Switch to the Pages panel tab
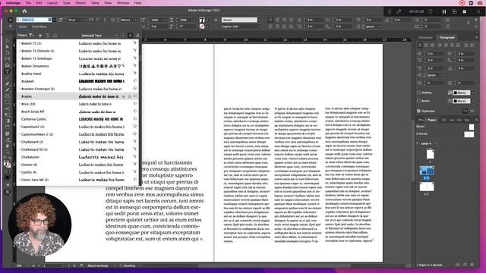Image resolution: width=486 pixels, height=273 pixels. (x=431, y=120)
